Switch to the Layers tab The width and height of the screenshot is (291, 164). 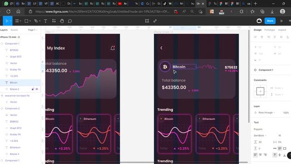(x=4, y=30)
